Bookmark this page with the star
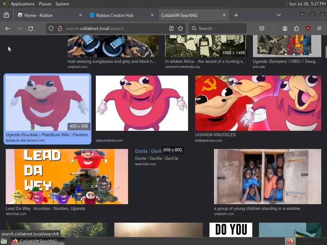327x245 pixels. tap(180, 28)
